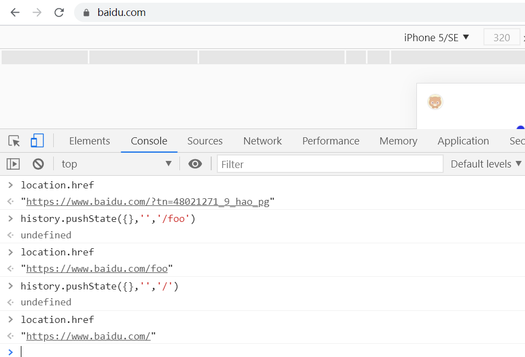Switch to the Application tab

click(x=463, y=141)
